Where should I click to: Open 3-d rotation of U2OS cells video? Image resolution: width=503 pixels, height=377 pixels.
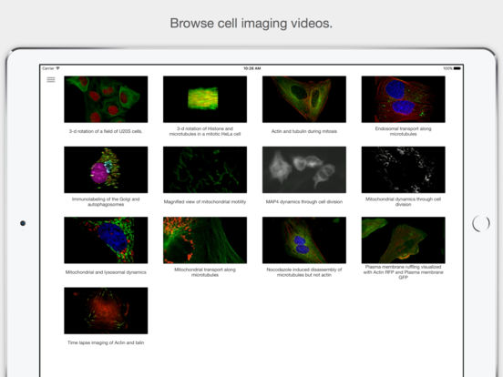[x=106, y=99]
